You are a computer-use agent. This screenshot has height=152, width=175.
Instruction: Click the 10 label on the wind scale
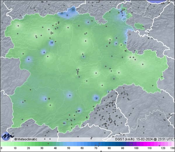[x=15, y=148]
